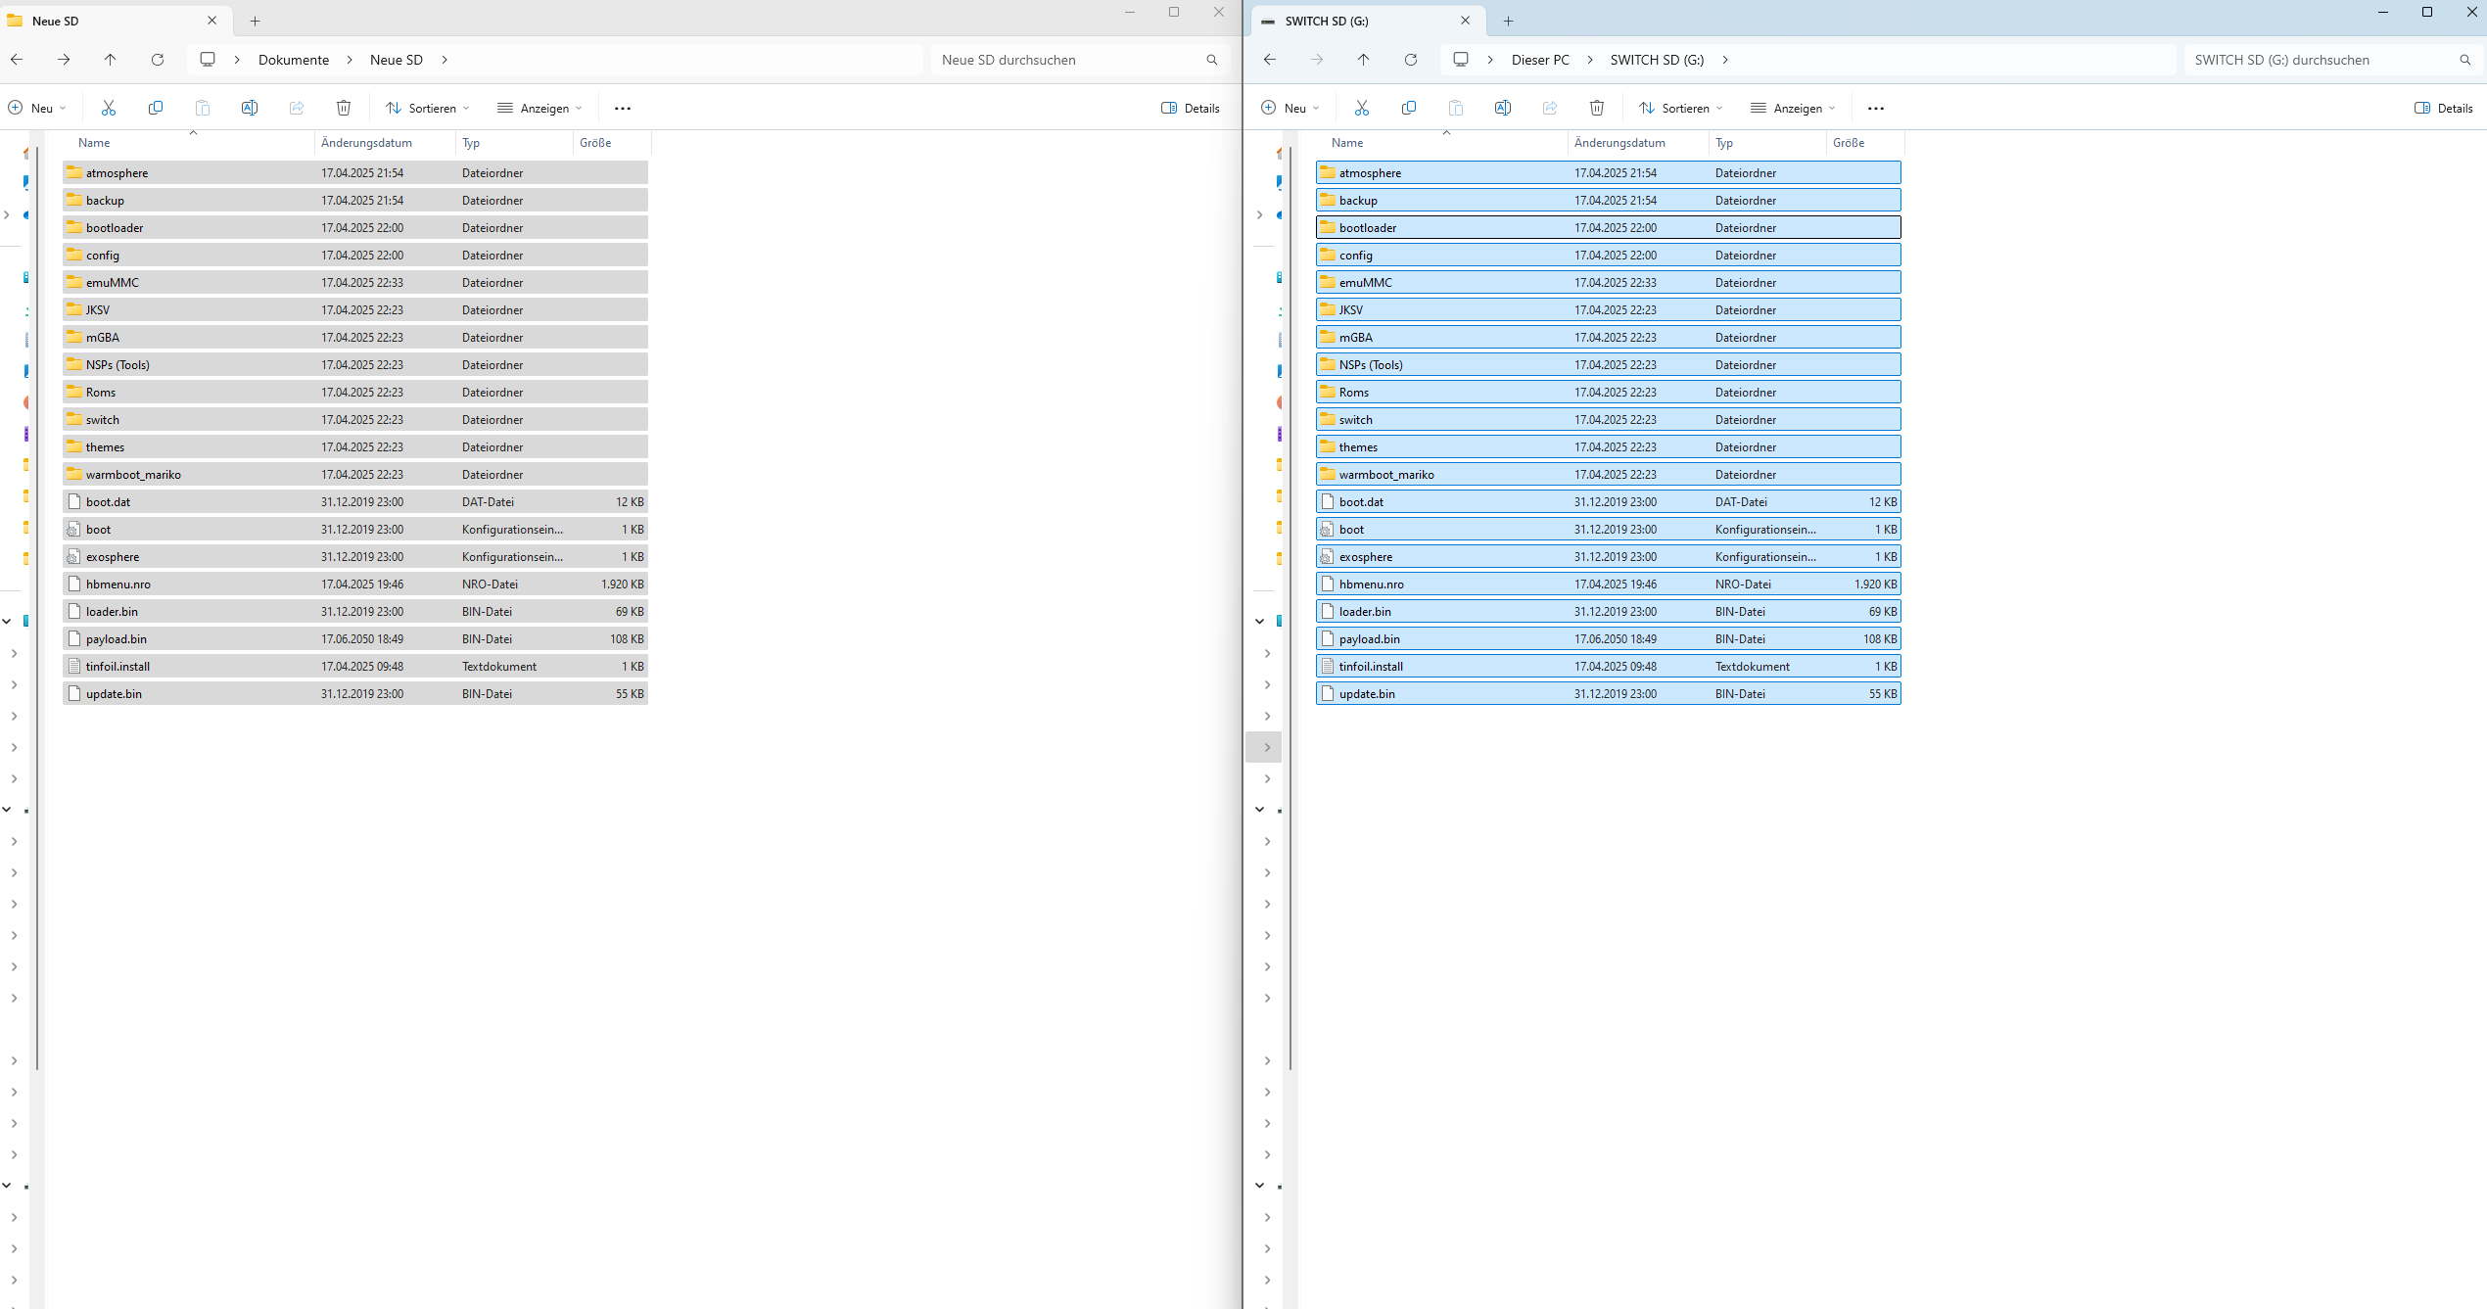Navigate back in the Neue SD window

tap(17, 60)
